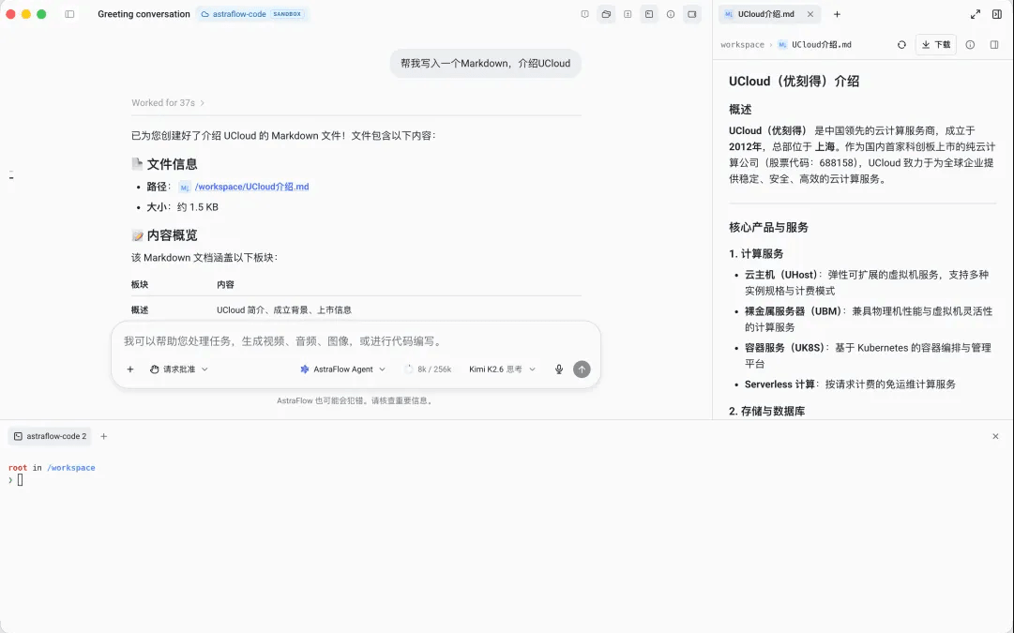Click the 裸金属服务器（UBM）list item
This screenshot has height=633, width=1014.
point(869,320)
